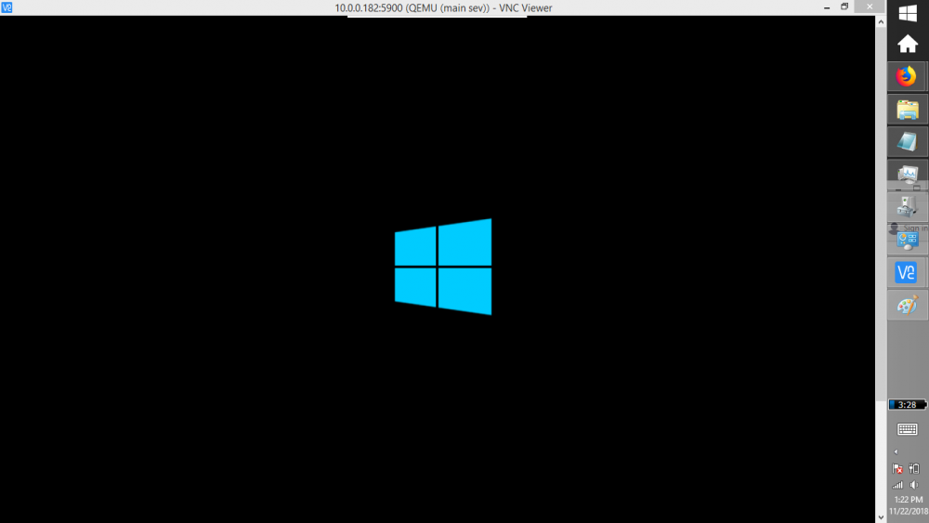The image size is (929, 523).
Task: Switch to VNC Viewer taskbar icon
Action: point(907,272)
